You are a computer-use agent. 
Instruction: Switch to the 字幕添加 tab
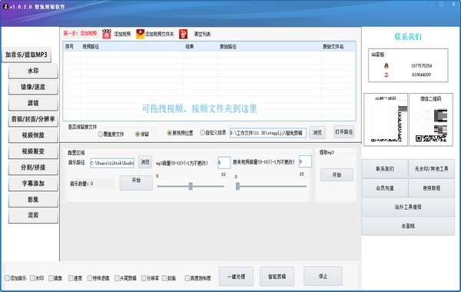(x=33, y=184)
